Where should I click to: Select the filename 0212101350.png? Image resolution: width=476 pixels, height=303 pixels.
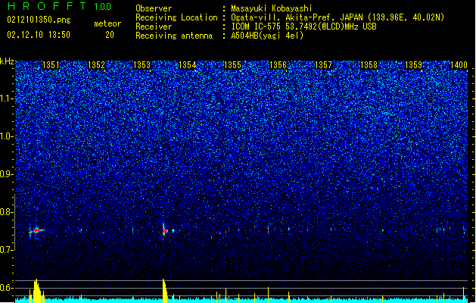[x=39, y=20]
